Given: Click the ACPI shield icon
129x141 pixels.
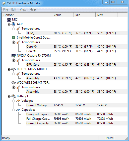Looking at the screenshot, I should (x=14, y=24).
